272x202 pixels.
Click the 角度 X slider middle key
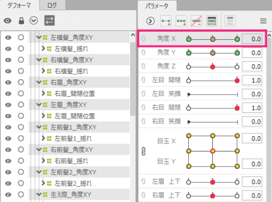pyautogui.click(x=213, y=39)
